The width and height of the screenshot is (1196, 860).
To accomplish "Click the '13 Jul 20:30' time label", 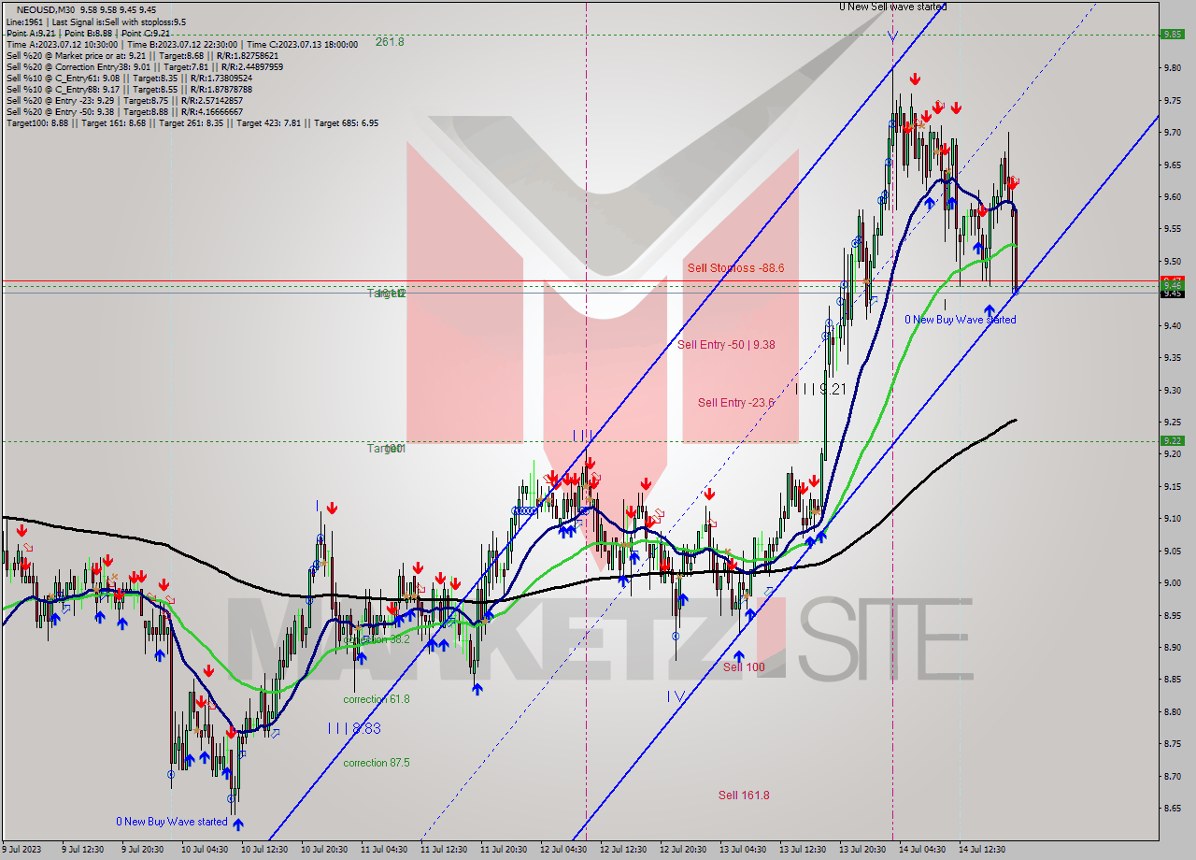I will tap(862, 850).
